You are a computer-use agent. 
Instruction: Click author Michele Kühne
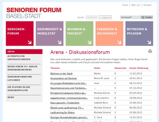tap(102, 93)
